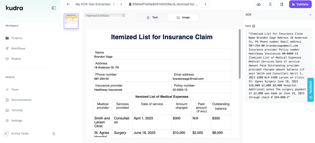Copy OCR text with the copy icon
This screenshot has width=315, height=143.
tap(254, 26)
